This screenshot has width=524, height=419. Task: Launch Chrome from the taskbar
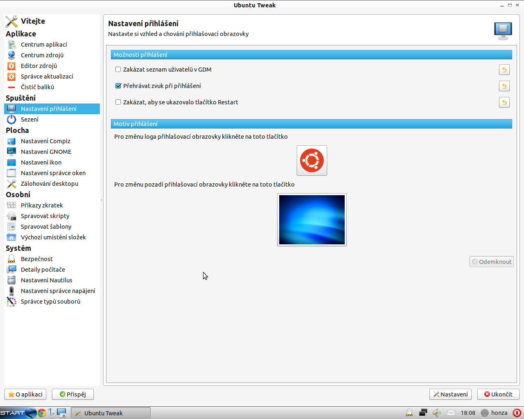tap(41, 413)
